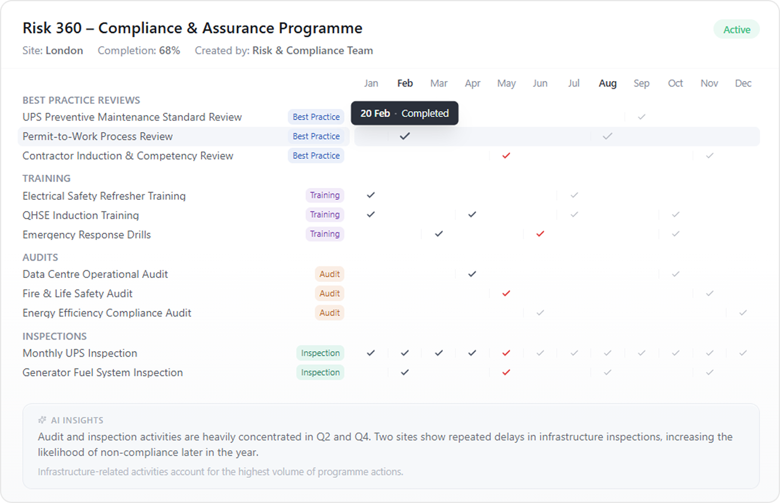
Task: Choose the May month column header
Action: (506, 83)
